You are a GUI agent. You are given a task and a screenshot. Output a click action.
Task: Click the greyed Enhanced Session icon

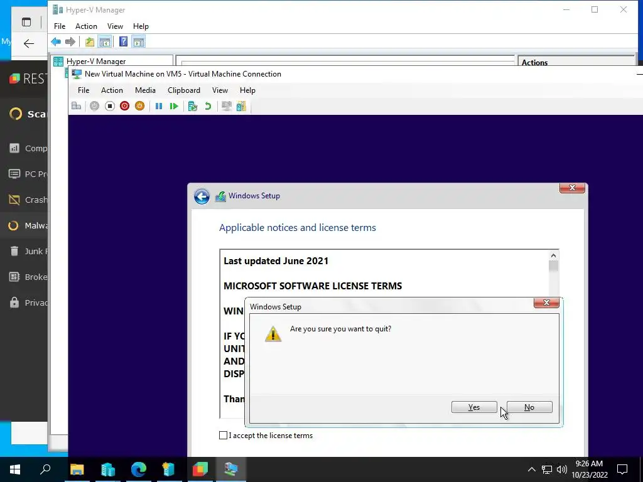[x=226, y=106]
